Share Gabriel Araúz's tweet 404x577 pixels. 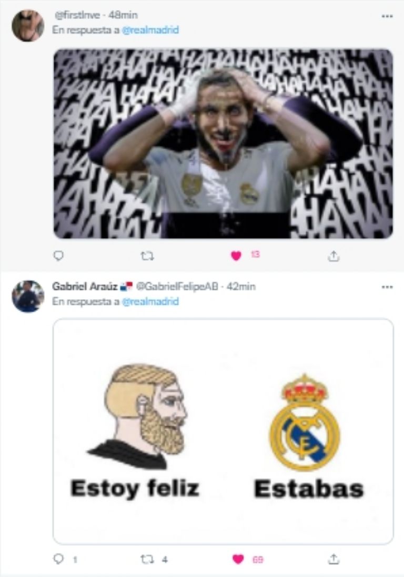[333, 559]
